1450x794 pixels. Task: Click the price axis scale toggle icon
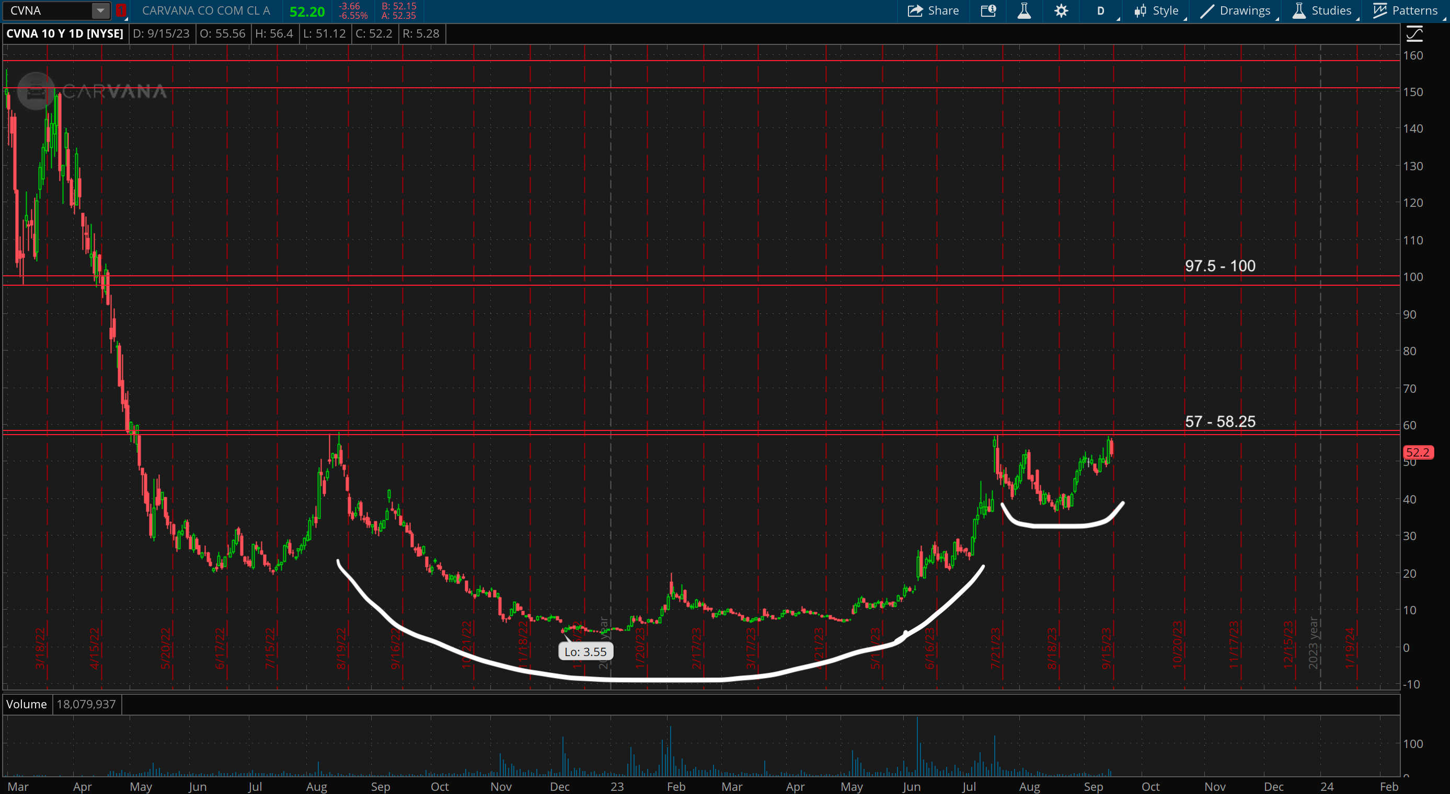1414,34
